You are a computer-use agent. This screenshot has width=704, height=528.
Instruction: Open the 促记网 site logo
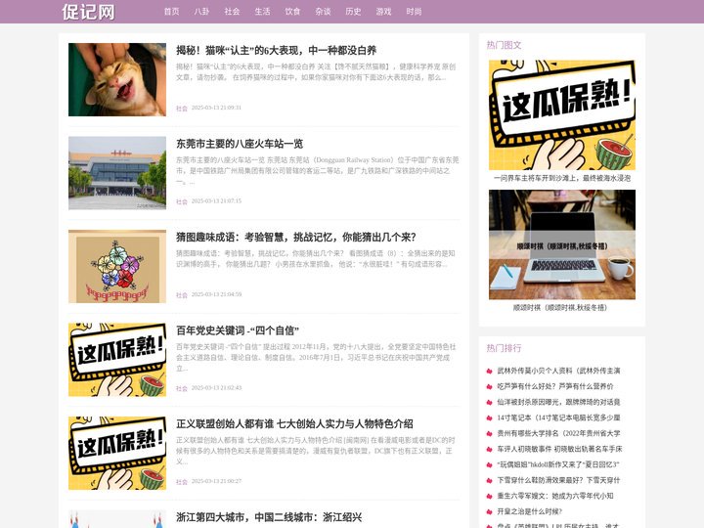click(88, 12)
